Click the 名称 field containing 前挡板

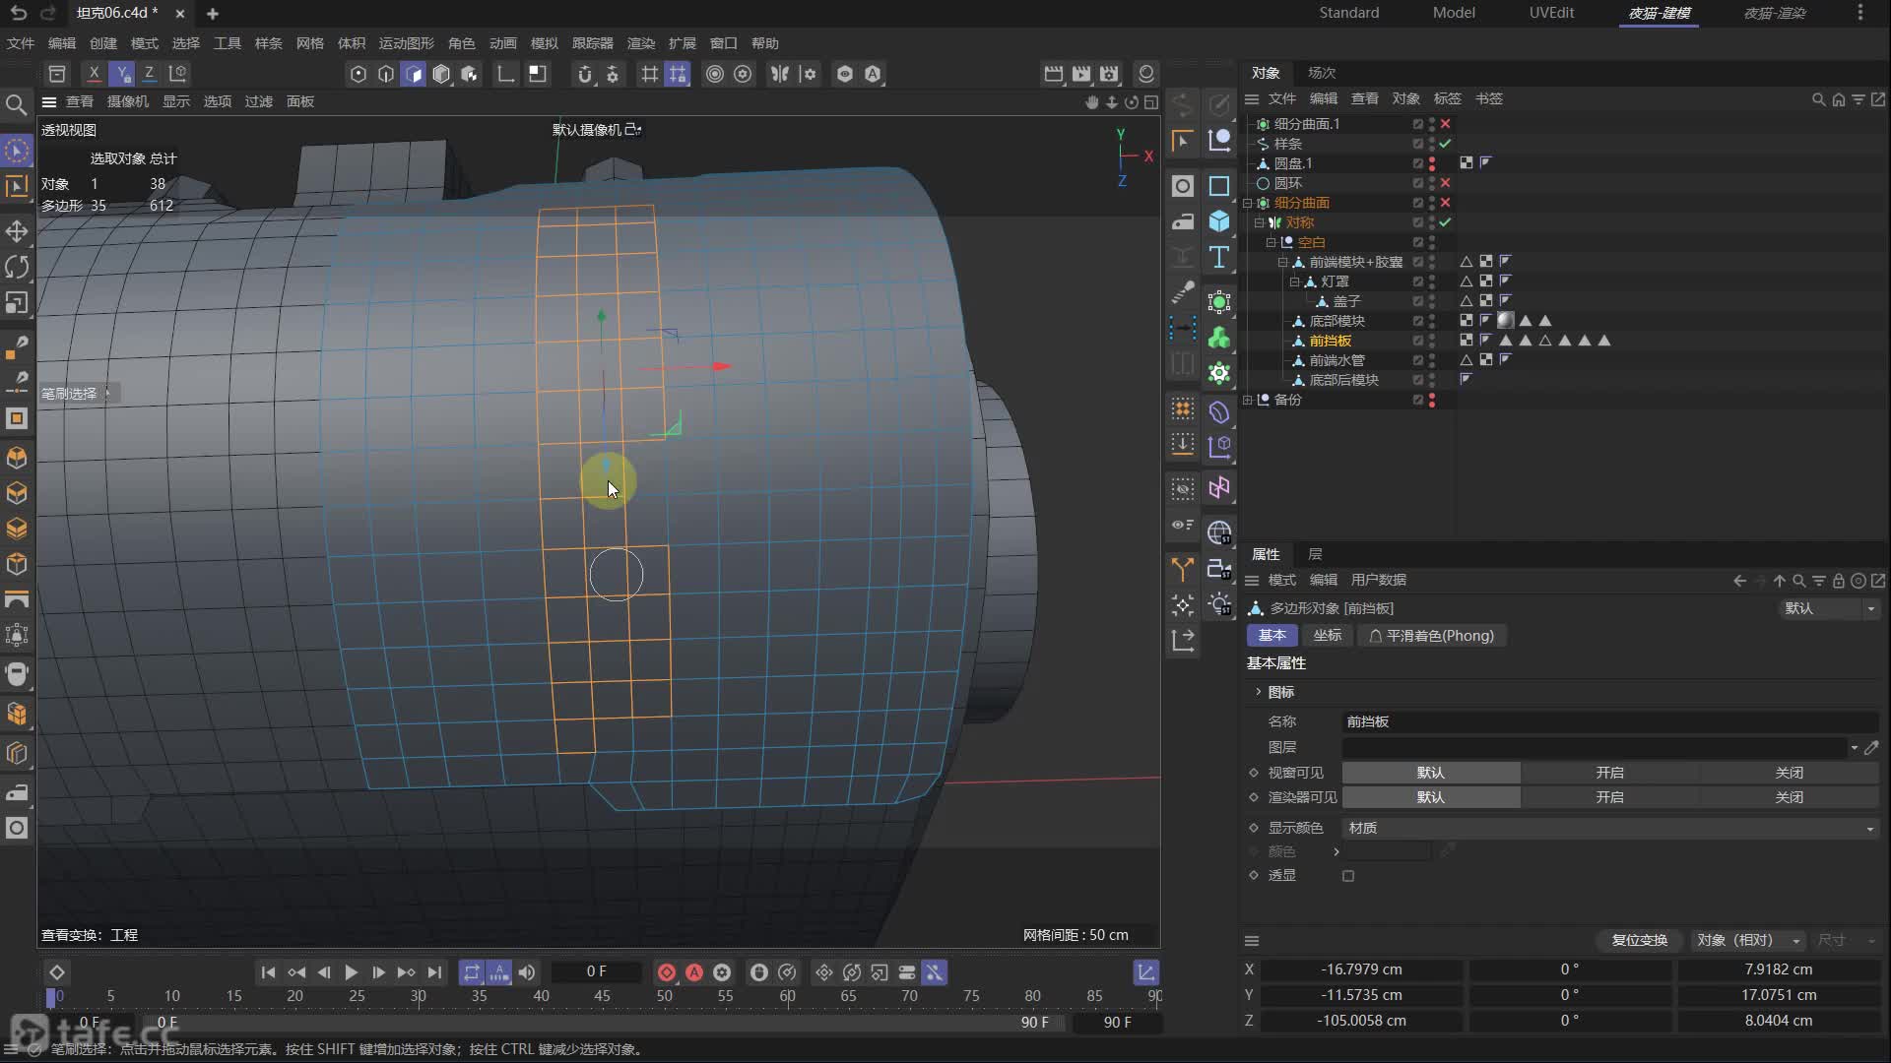click(x=1610, y=721)
